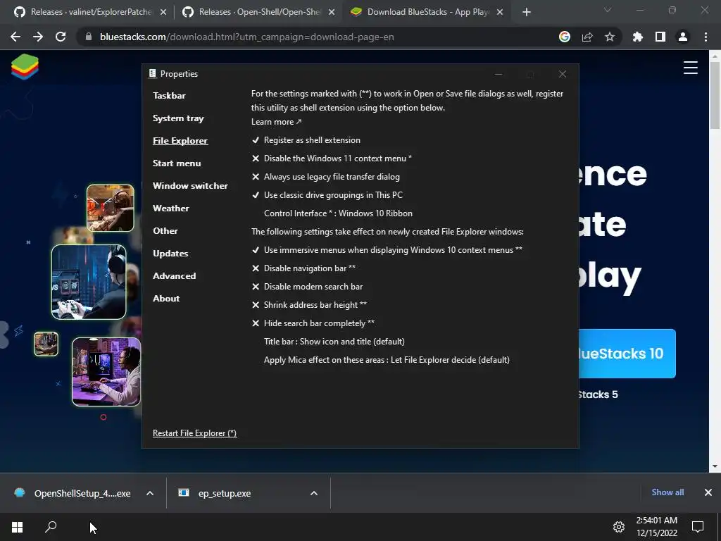Image resolution: width=721 pixels, height=541 pixels.
Task: Open notification center icon
Action: pos(698,527)
